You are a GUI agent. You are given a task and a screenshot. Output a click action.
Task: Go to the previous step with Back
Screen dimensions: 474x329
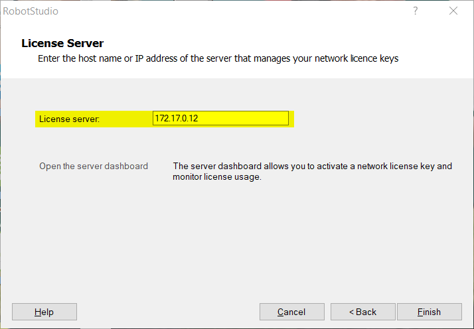pos(362,312)
